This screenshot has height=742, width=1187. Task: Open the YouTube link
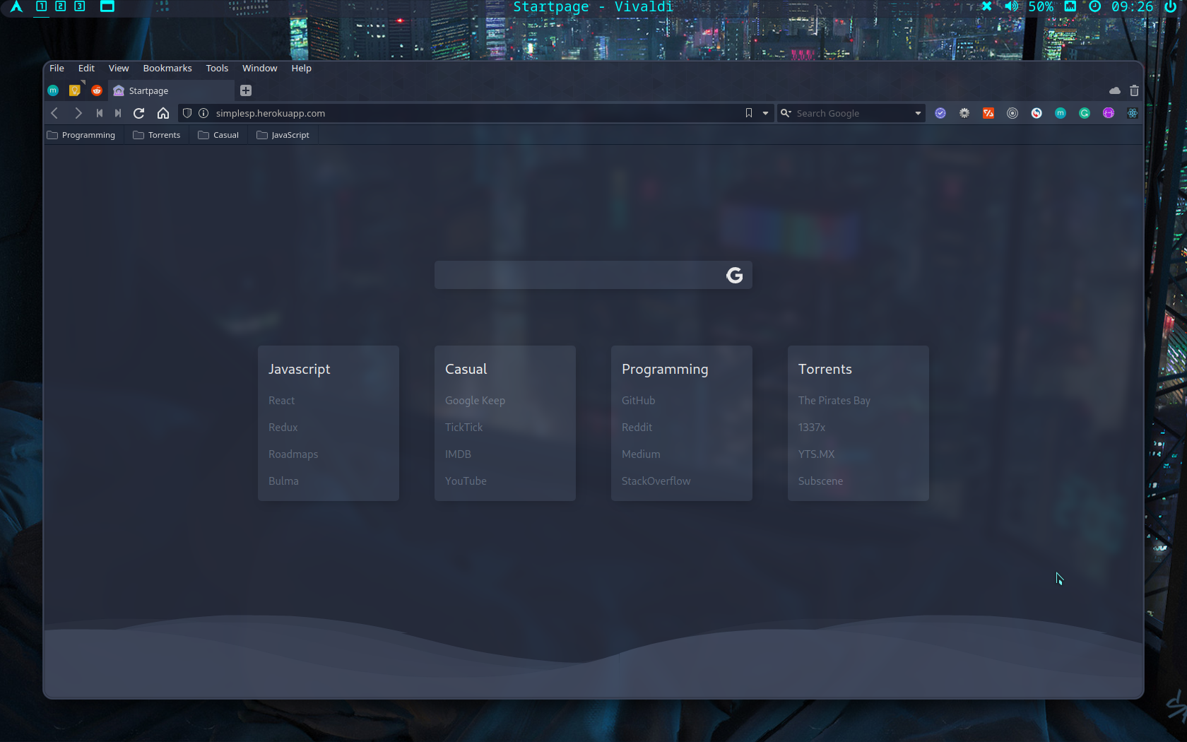coord(466,481)
